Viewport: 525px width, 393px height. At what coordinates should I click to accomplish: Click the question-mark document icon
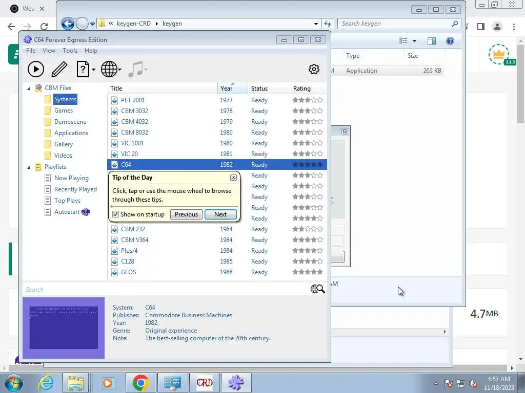point(83,69)
